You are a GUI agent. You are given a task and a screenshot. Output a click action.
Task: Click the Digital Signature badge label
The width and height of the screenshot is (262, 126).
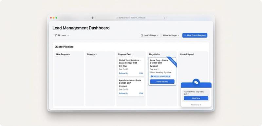point(160,77)
